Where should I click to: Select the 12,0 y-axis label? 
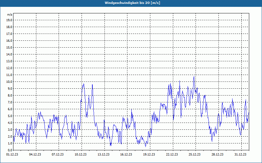pos(9,68)
